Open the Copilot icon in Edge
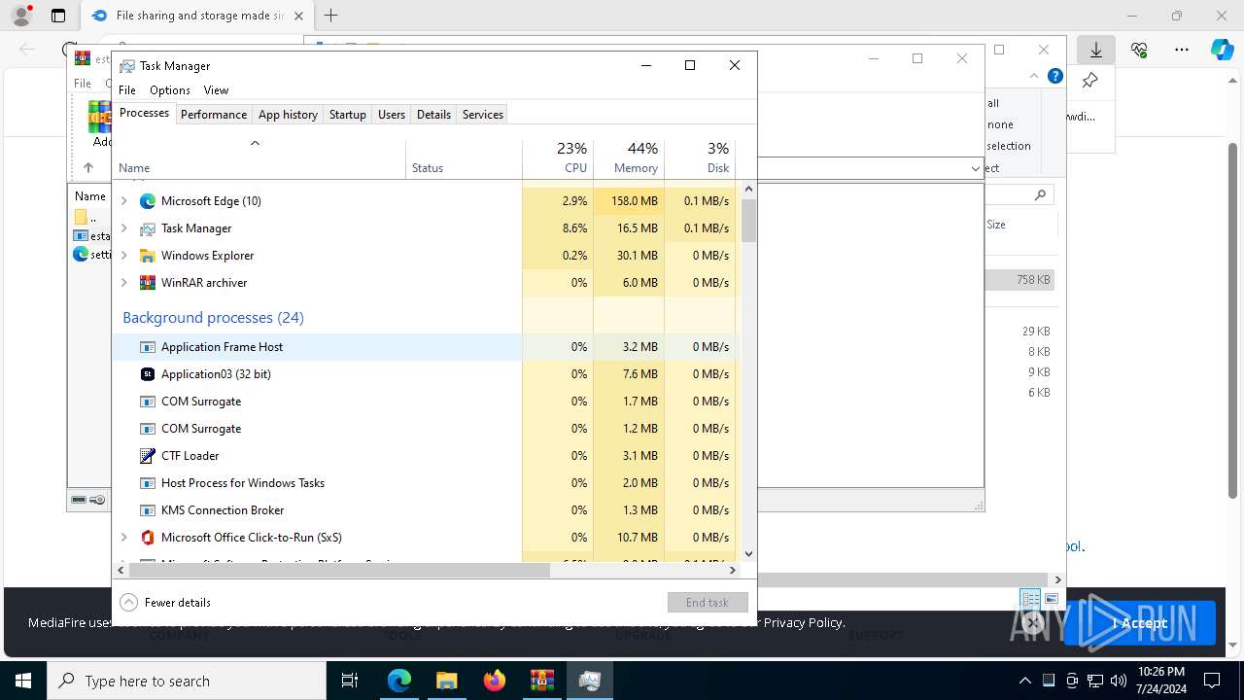 [x=1222, y=50]
